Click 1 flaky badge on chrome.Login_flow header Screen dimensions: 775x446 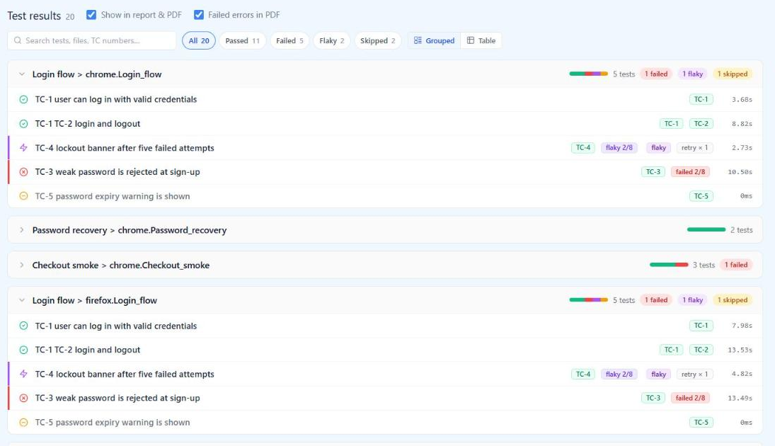(692, 74)
